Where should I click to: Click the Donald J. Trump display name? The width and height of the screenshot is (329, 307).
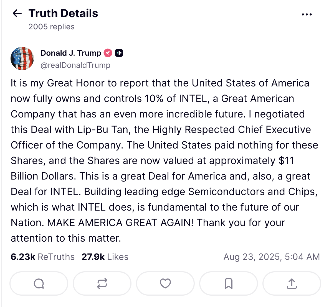tap(71, 53)
